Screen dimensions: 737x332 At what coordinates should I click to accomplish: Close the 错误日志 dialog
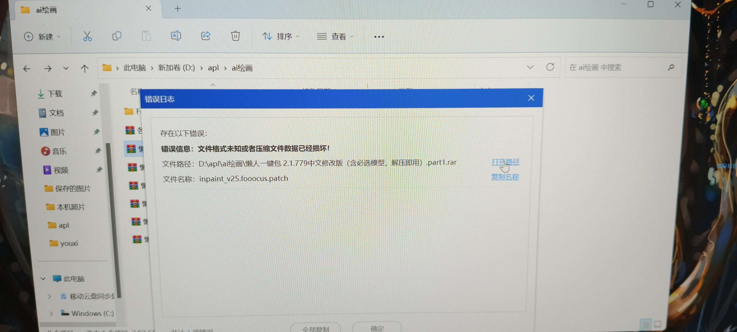coord(531,98)
